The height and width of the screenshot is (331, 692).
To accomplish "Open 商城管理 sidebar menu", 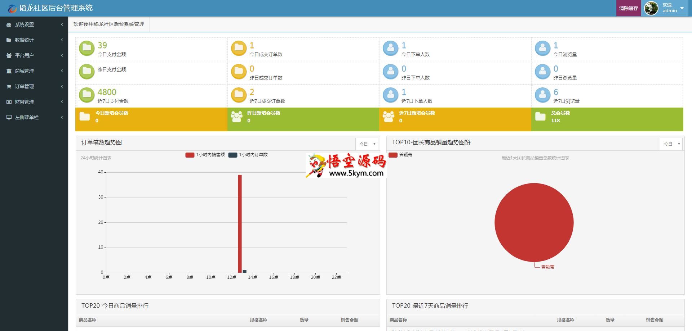I will point(34,71).
